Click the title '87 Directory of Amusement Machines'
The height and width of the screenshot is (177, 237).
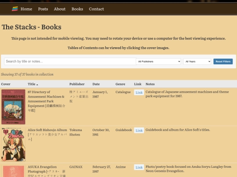(47, 101)
